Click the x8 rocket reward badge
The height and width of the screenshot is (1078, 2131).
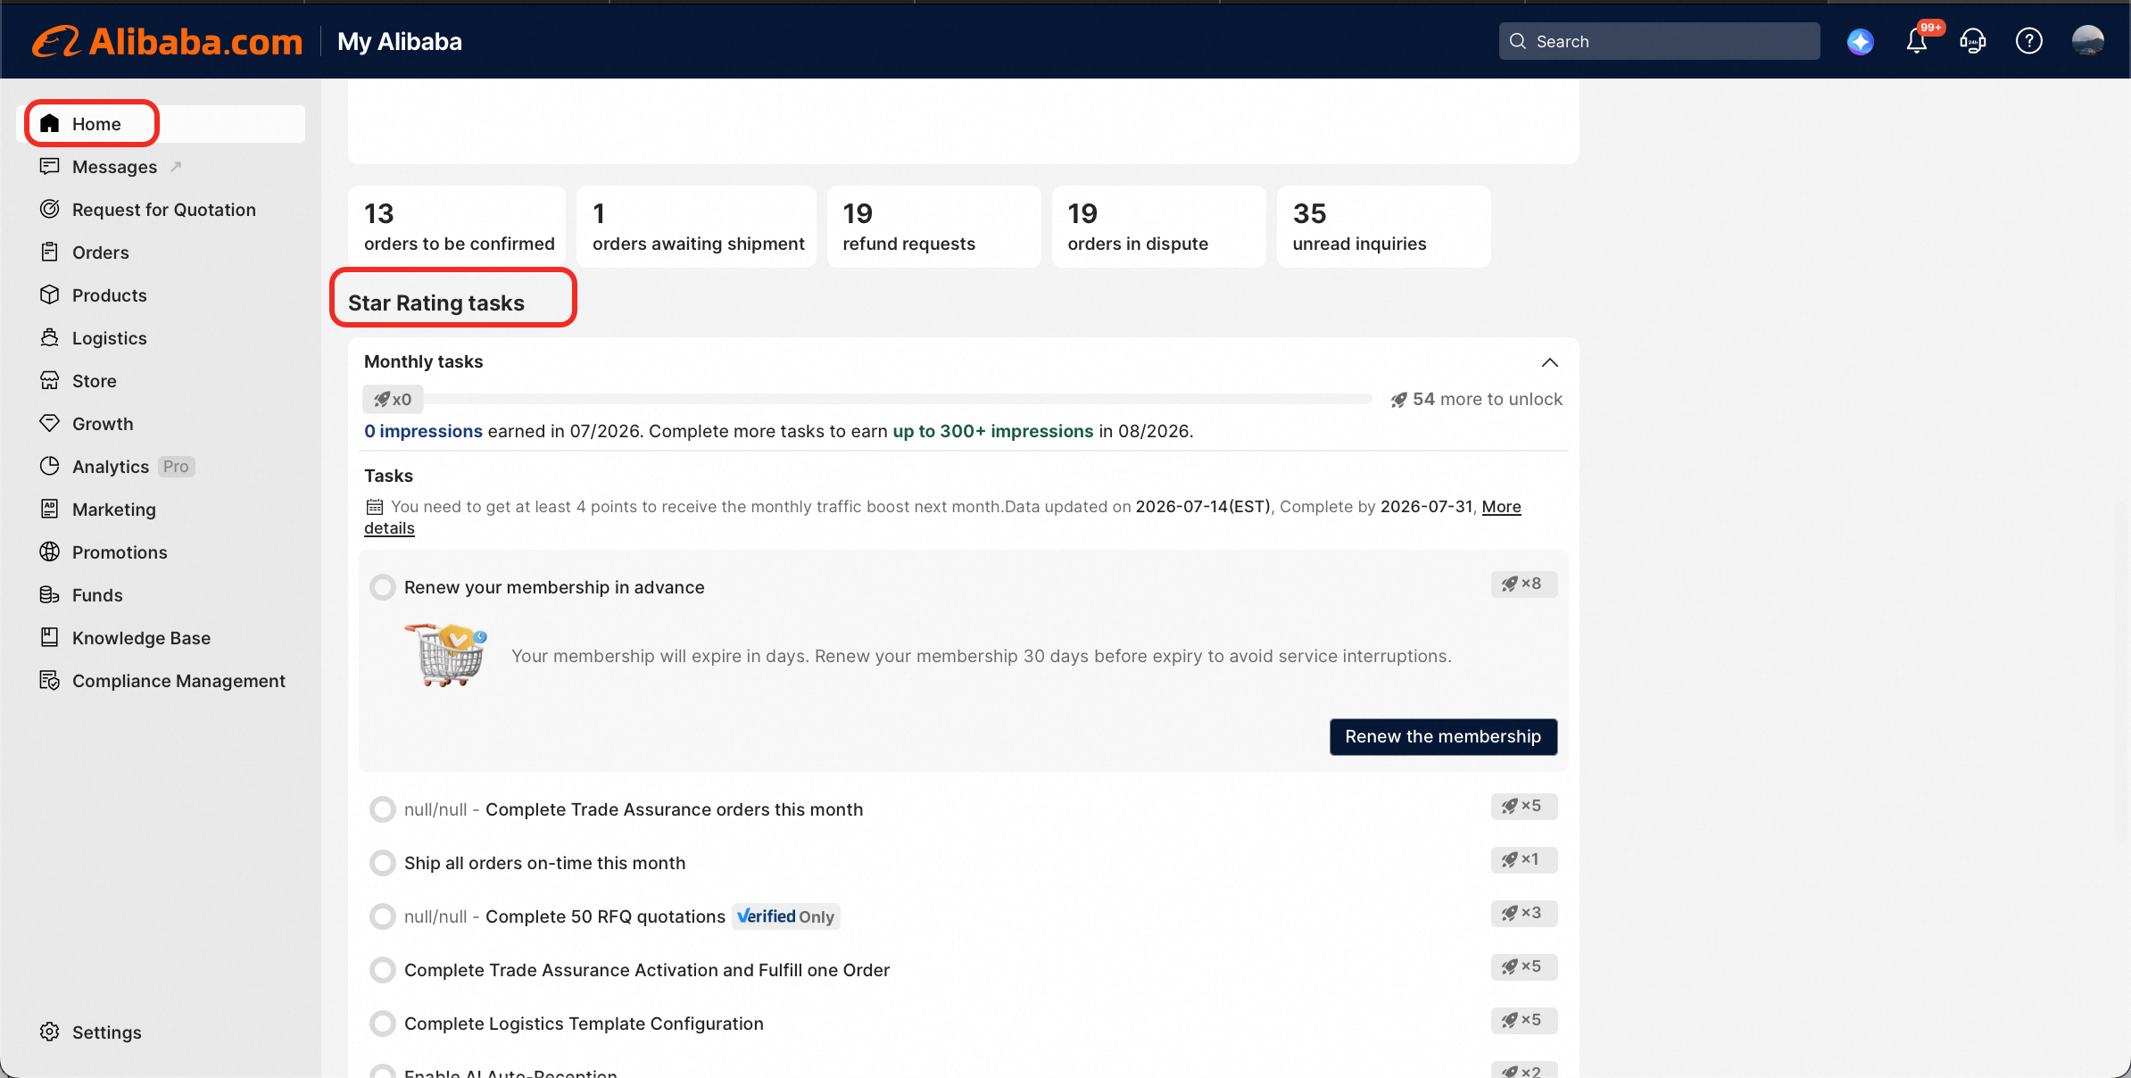click(x=1523, y=585)
